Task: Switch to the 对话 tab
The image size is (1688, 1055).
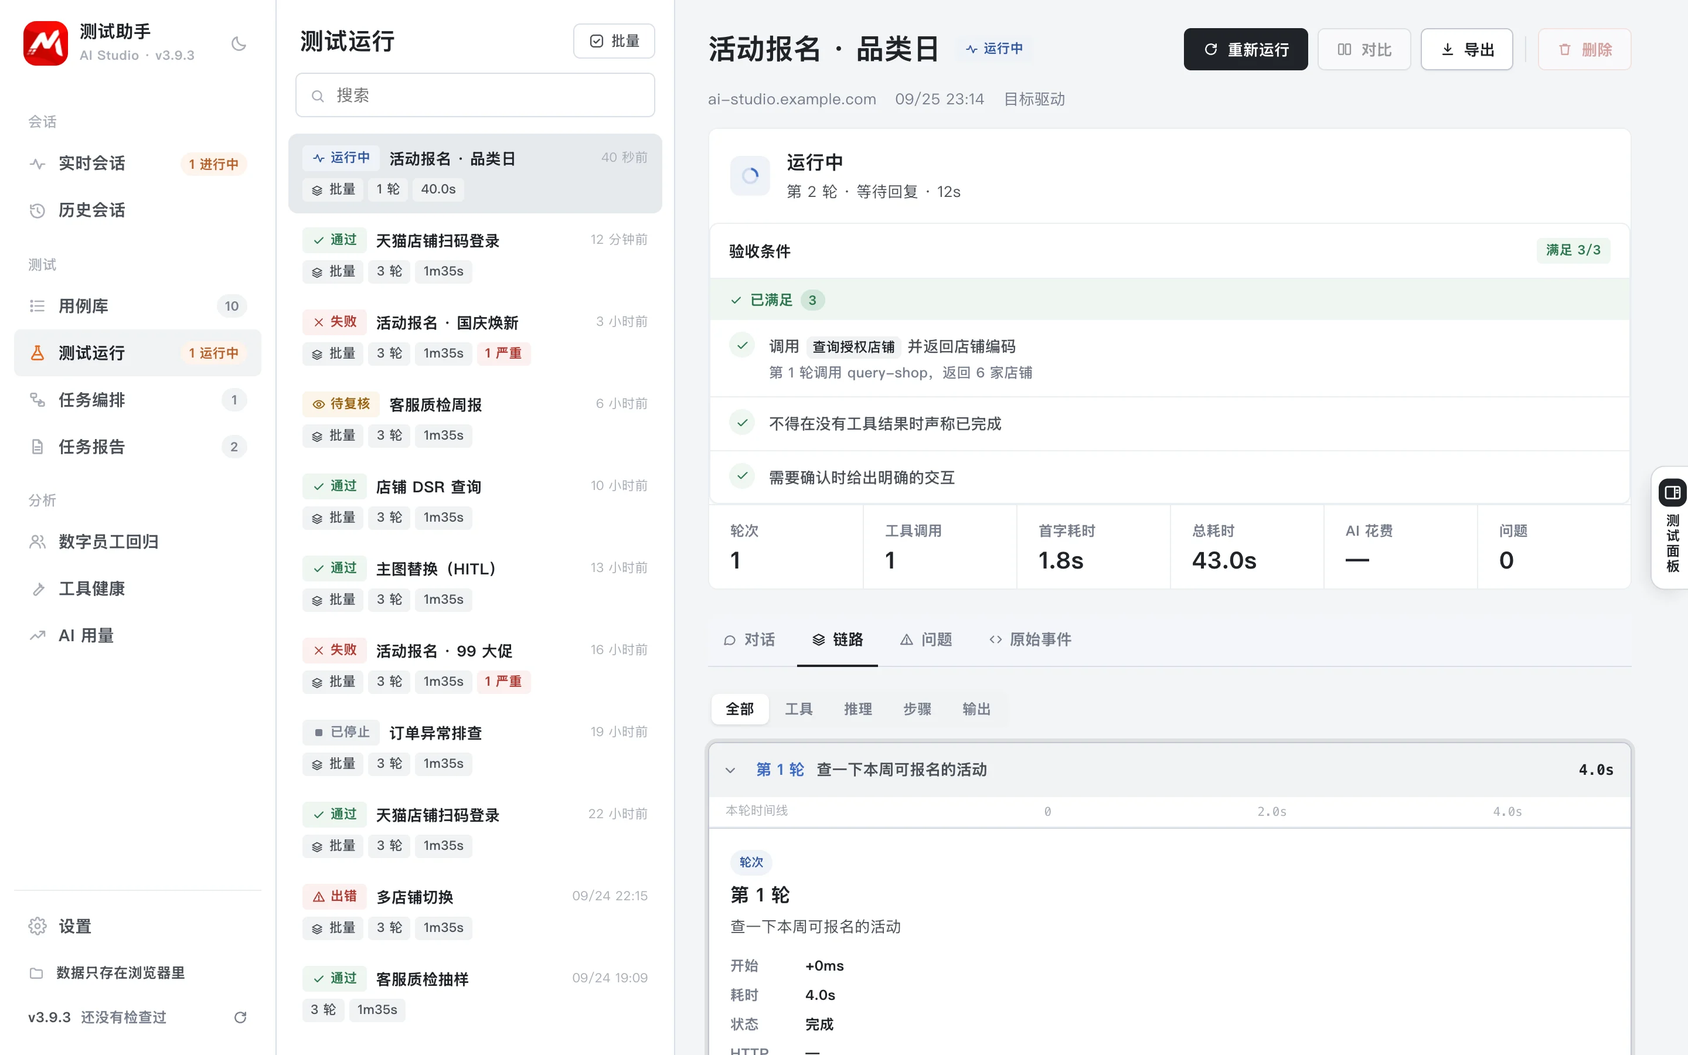Action: 750,640
